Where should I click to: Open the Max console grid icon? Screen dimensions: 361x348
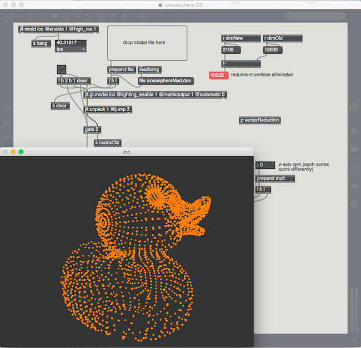354,107
